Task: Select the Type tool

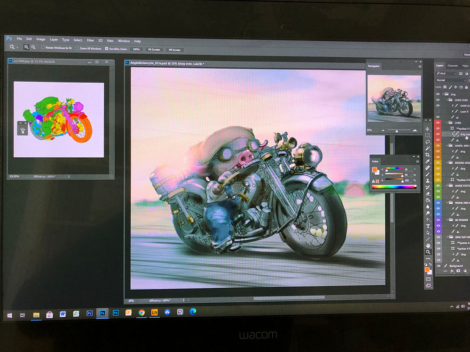Action: click(428, 226)
